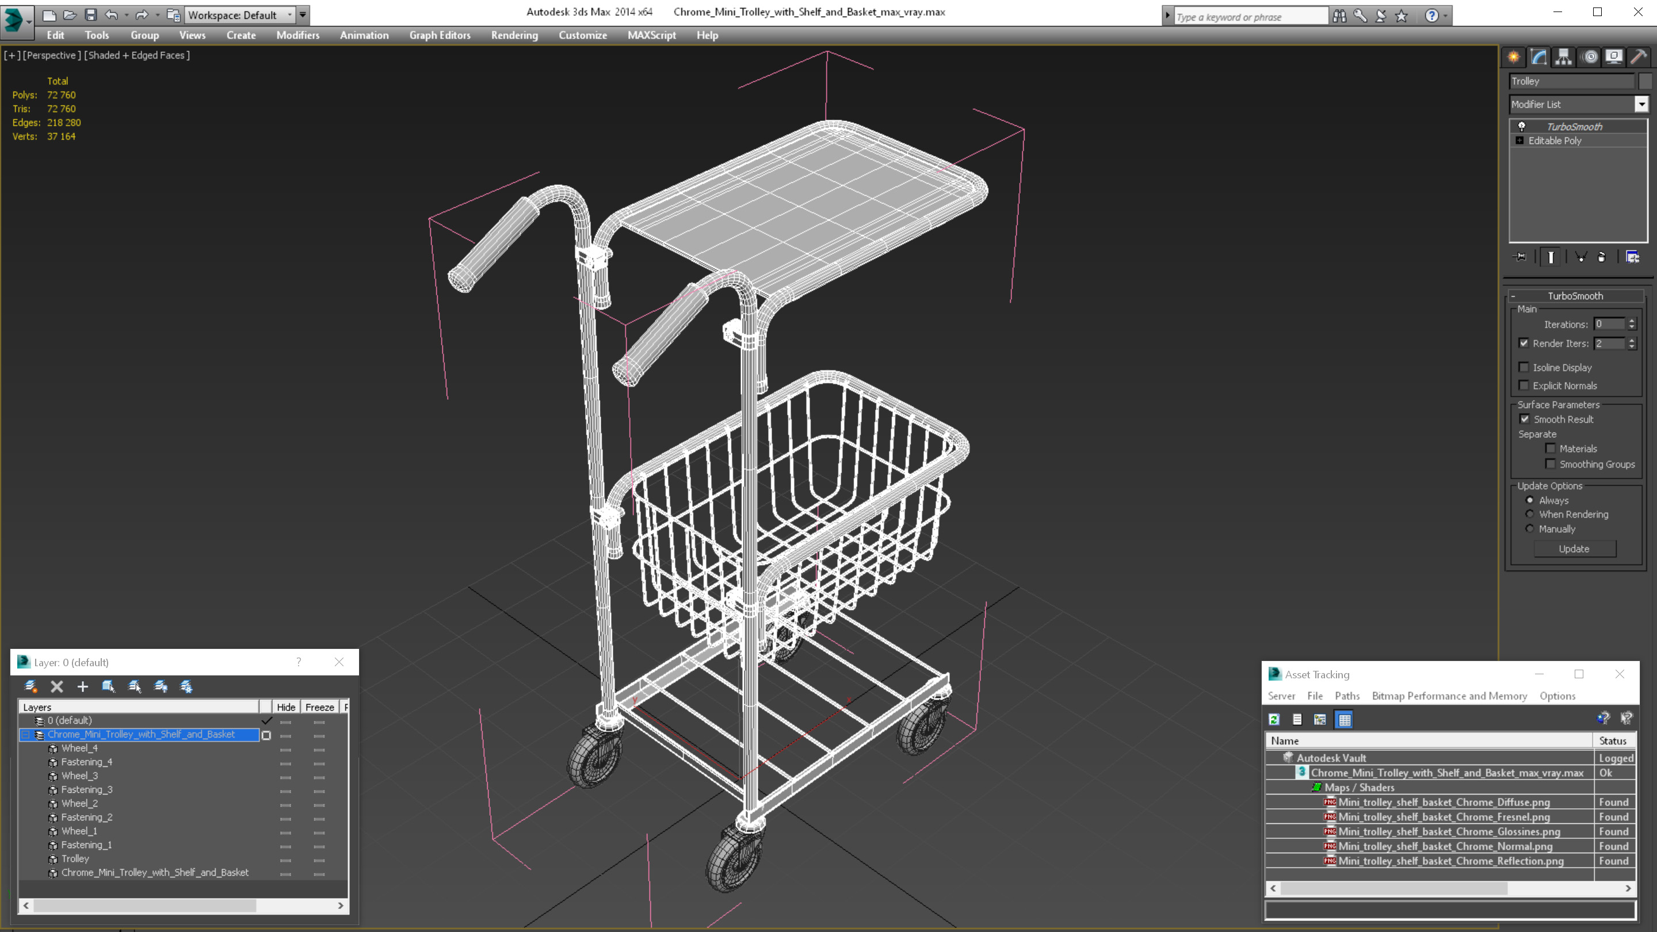Add selected objects to layer plus icon
This screenshot has width=1657, height=932.
[x=82, y=686]
